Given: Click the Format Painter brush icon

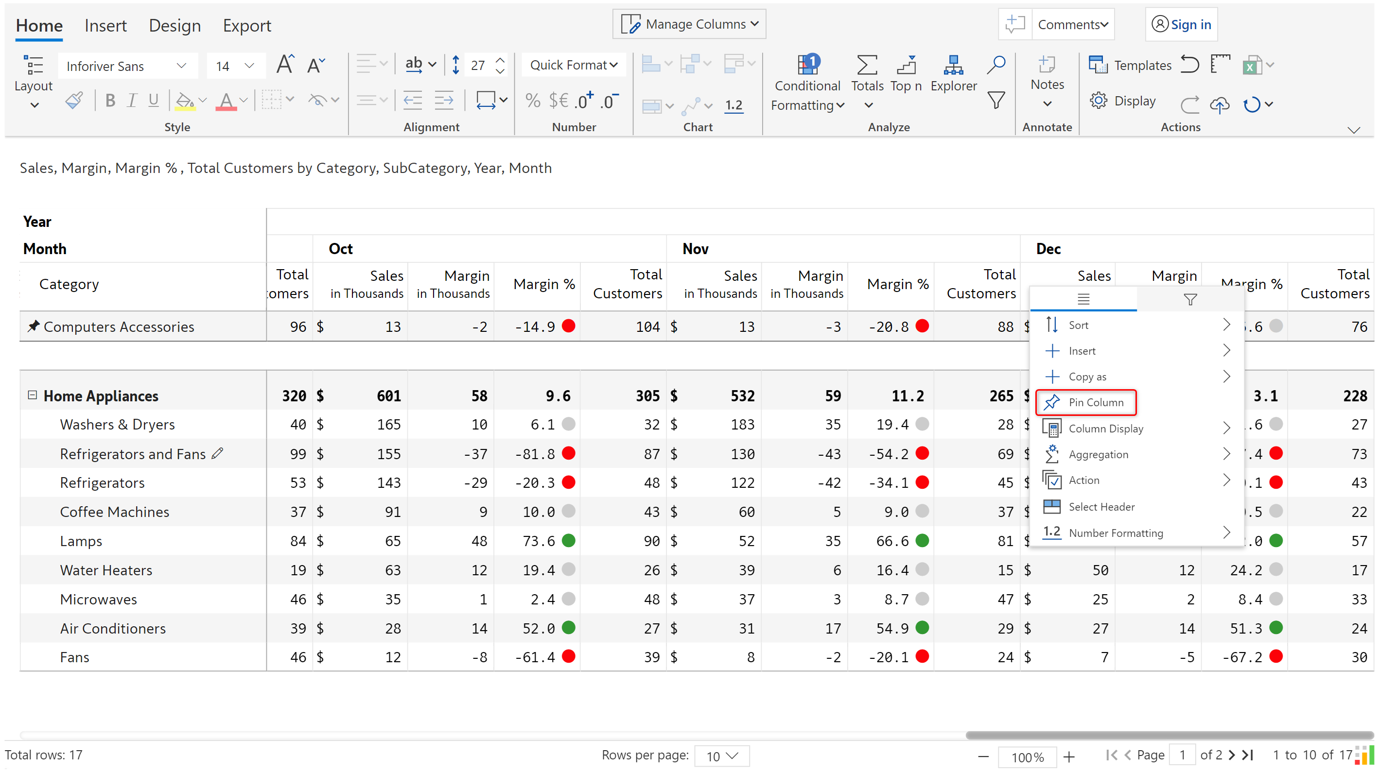Looking at the screenshot, I should point(74,100).
